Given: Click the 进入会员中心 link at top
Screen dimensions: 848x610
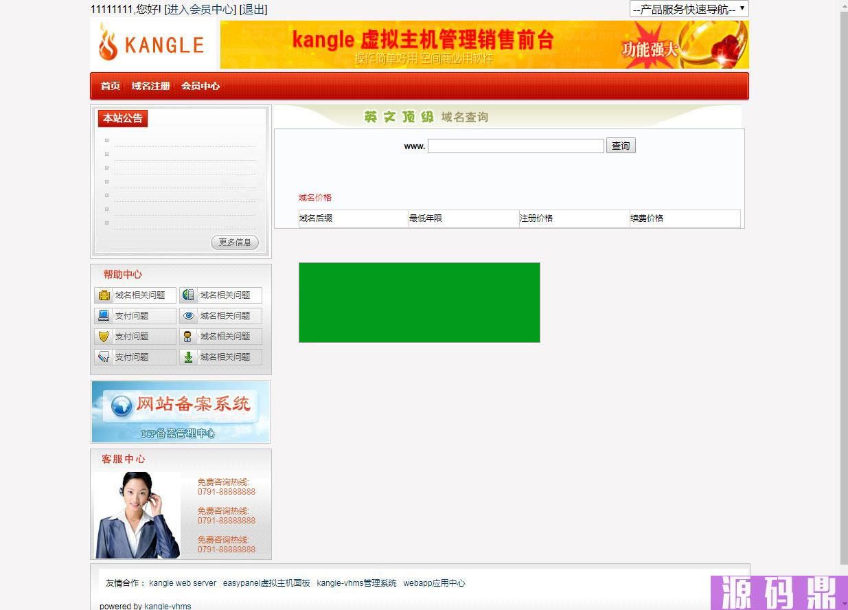Looking at the screenshot, I should tap(200, 10).
